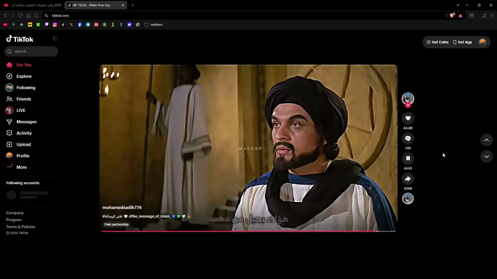Click the TikTok Search field

pyautogui.click(x=31, y=52)
